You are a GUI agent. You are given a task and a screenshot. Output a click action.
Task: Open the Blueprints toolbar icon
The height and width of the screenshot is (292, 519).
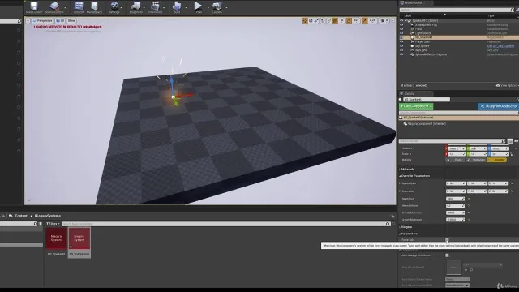click(135, 7)
